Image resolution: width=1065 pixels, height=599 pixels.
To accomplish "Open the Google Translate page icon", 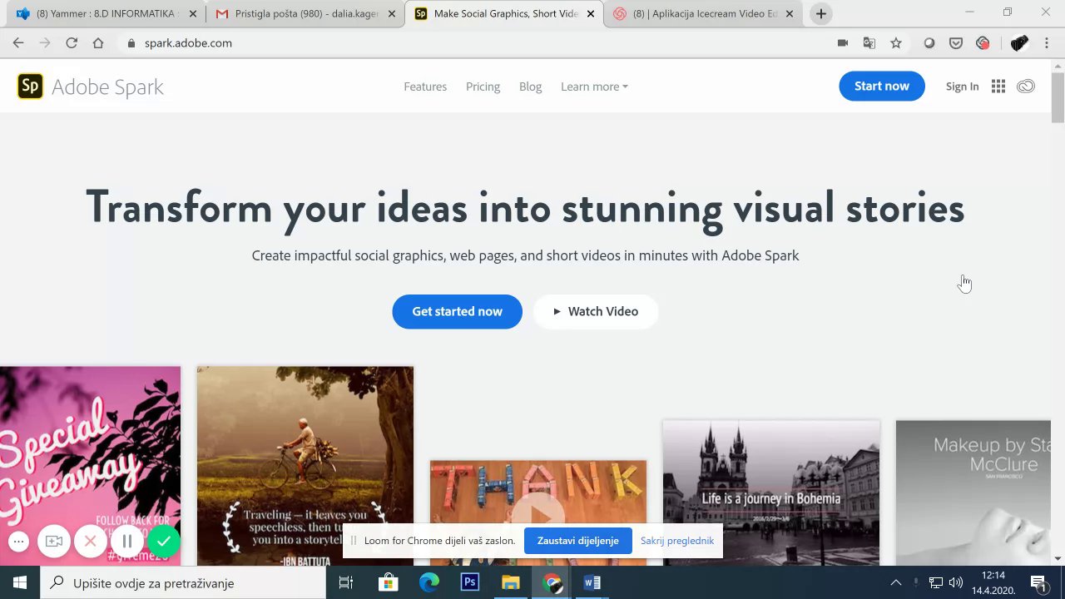I will click(x=869, y=43).
